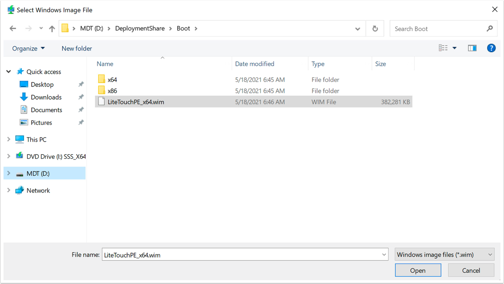Expand the This PC tree node

(x=8, y=139)
